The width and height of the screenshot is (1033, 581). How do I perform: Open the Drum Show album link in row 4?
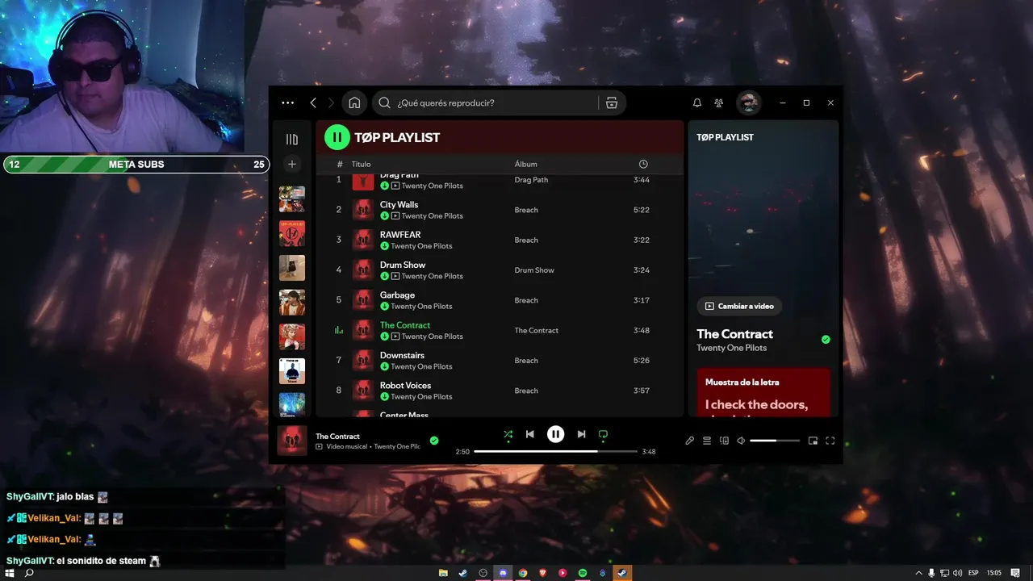534,270
